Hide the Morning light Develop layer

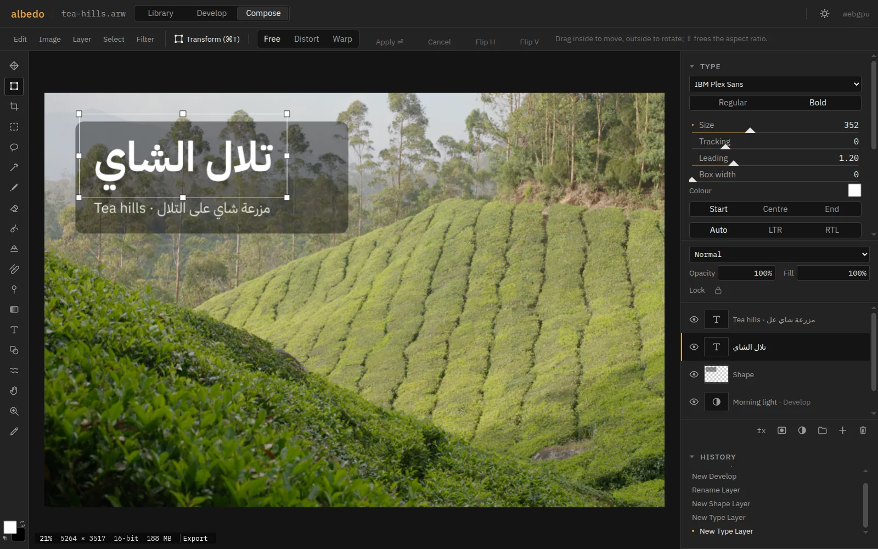tap(694, 402)
